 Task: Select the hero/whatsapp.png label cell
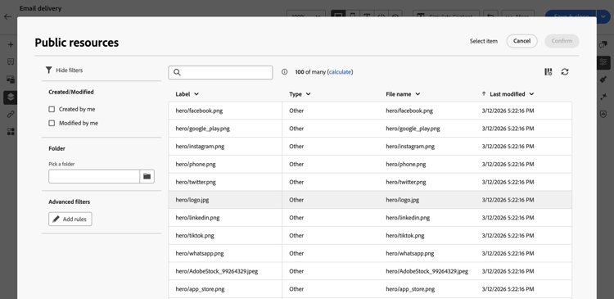tap(225, 254)
